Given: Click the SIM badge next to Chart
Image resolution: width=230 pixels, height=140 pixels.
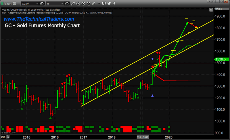Looking at the screenshot, I should [14, 3].
